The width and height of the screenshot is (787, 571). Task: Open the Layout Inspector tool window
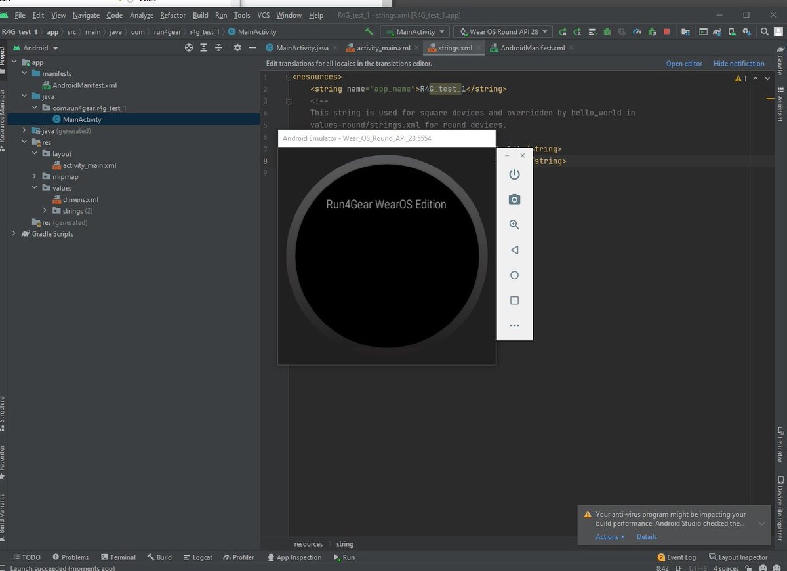(x=738, y=557)
